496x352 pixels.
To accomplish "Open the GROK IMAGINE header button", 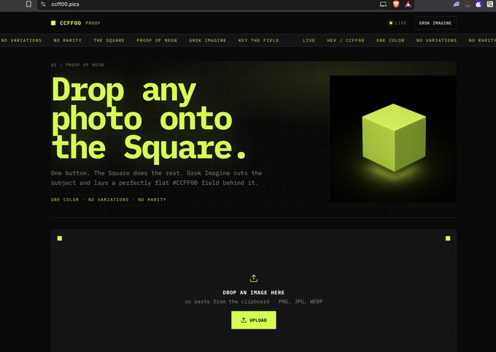I will point(435,23).
